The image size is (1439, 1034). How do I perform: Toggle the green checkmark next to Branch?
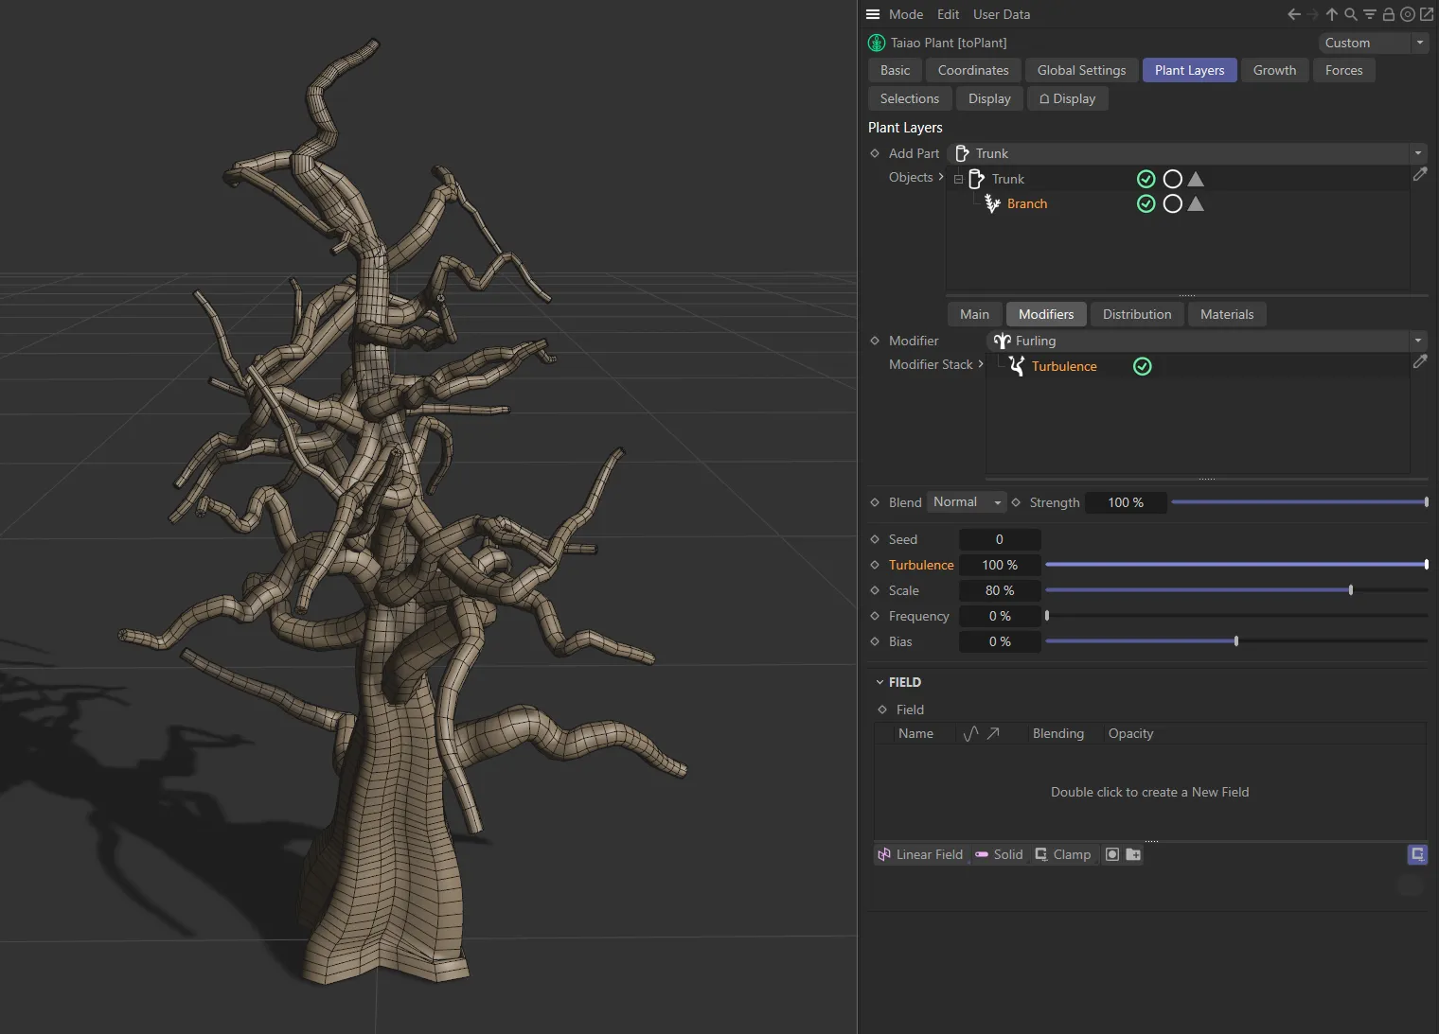pos(1146,203)
